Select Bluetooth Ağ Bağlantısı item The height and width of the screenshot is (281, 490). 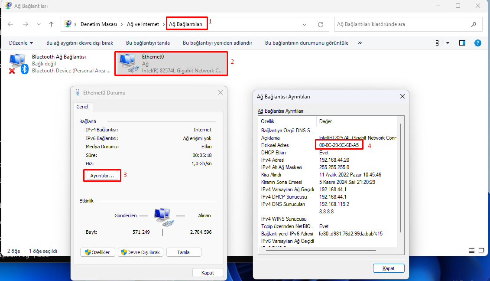click(60, 63)
